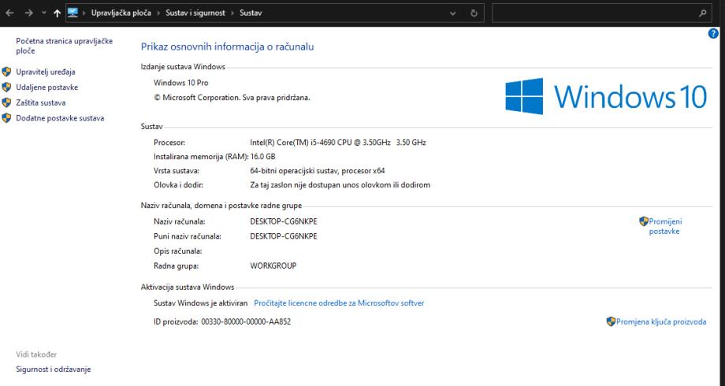Image resolution: width=725 pixels, height=386 pixels.
Task: Click shield icon beside Dodatne postavke sustava
Action: (x=6, y=118)
